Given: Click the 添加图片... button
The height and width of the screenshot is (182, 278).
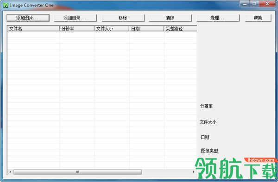Looking at the screenshot, I should [x=28, y=18].
